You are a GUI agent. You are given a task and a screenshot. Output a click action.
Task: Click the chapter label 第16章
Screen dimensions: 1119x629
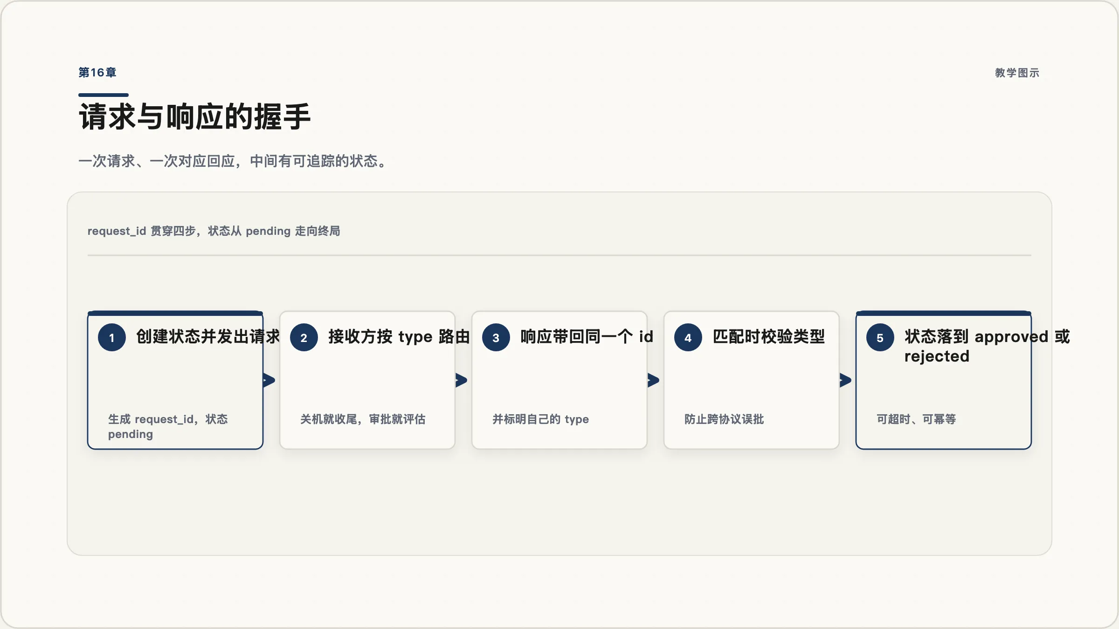click(x=97, y=73)
